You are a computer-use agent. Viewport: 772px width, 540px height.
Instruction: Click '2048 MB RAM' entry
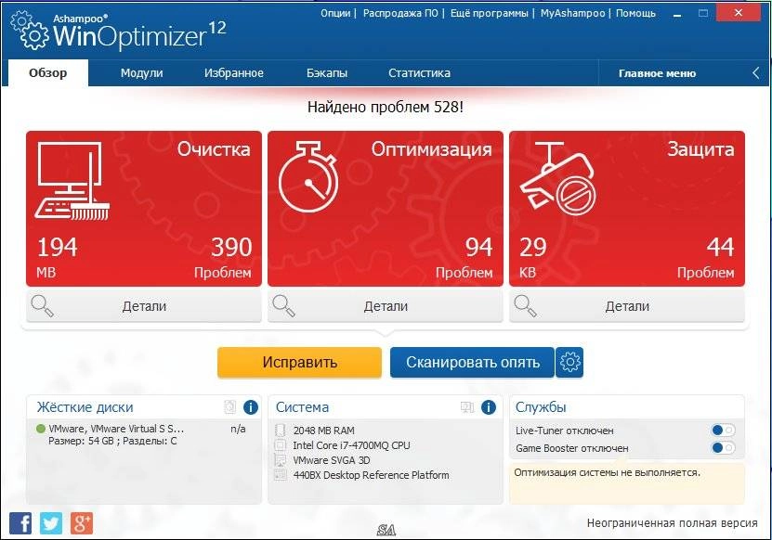click(x=324, y=431)
